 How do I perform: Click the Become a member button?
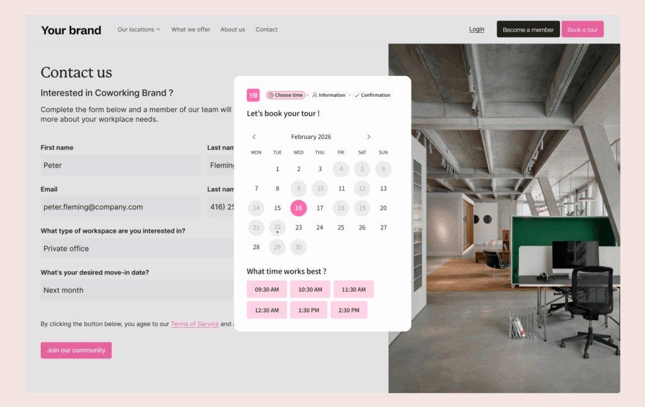528,29
